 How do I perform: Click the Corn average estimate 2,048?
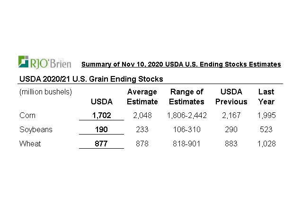pyautogui.click(x=142, y=115)
